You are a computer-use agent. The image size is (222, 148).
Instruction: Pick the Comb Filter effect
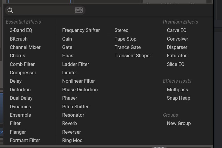pyautogui.click(x=22, y=64)
